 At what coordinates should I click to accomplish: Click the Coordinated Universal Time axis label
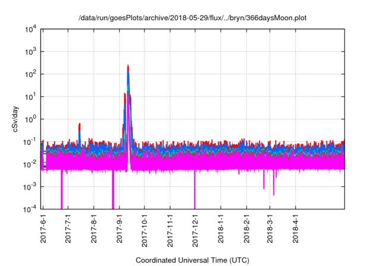(193, 261)
